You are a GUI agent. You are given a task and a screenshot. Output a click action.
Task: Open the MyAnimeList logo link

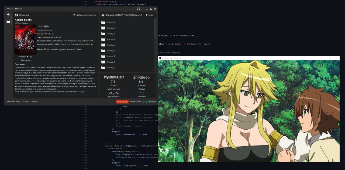coord(114,77)
